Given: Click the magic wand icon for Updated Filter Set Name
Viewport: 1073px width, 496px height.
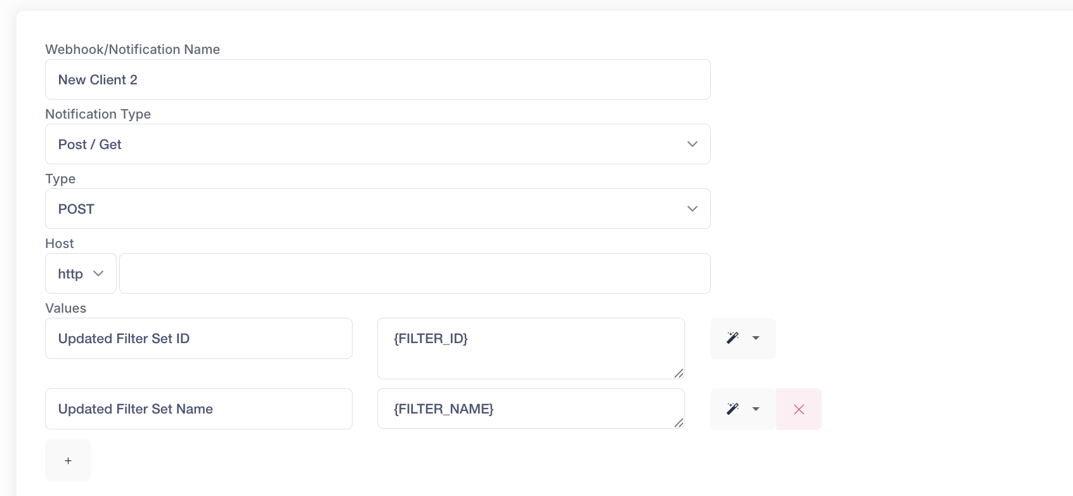Looking at the screenshot, I should [732, 409].
